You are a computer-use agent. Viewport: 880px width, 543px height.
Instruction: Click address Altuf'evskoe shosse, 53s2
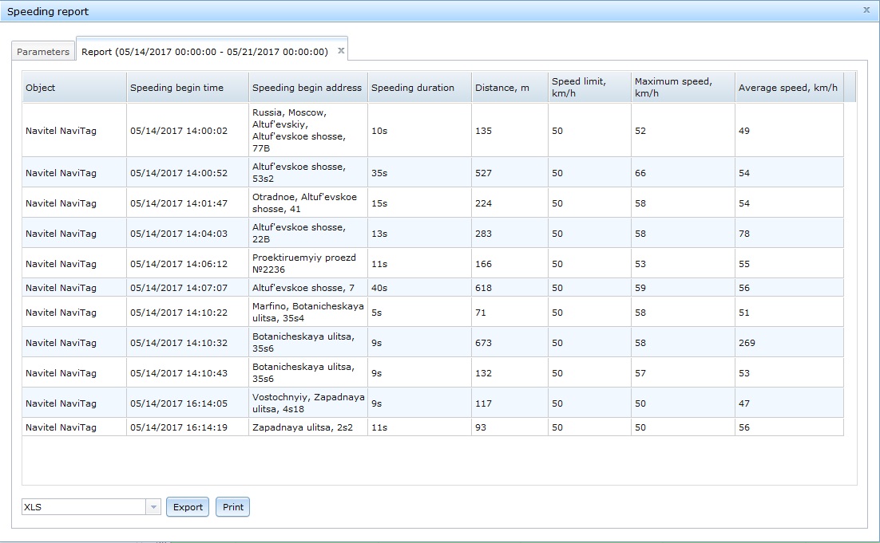tap(307, 173)
